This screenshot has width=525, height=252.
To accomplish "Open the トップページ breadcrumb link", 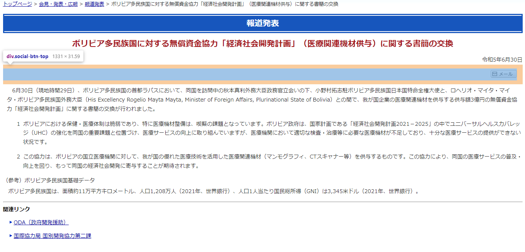I will click(17, 5).
